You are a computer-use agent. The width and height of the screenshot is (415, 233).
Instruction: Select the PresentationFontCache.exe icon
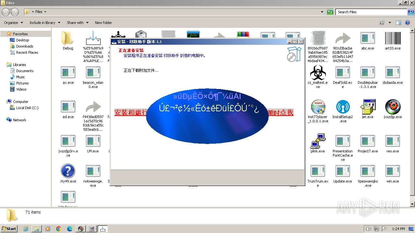(343, 141)
